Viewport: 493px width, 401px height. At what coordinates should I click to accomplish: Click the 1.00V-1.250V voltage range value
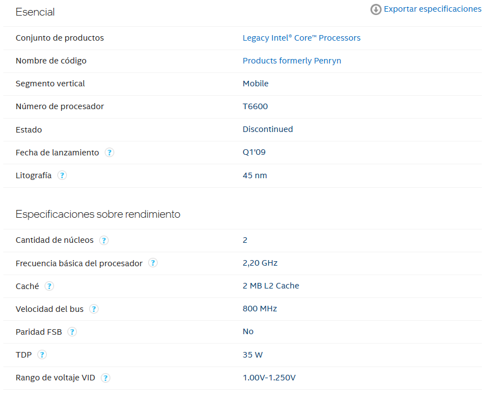coord(269,378)
